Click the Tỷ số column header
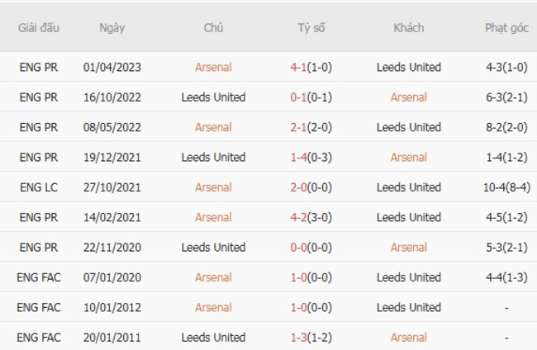The height and width of the screenshot is (350, 537). 311,27
